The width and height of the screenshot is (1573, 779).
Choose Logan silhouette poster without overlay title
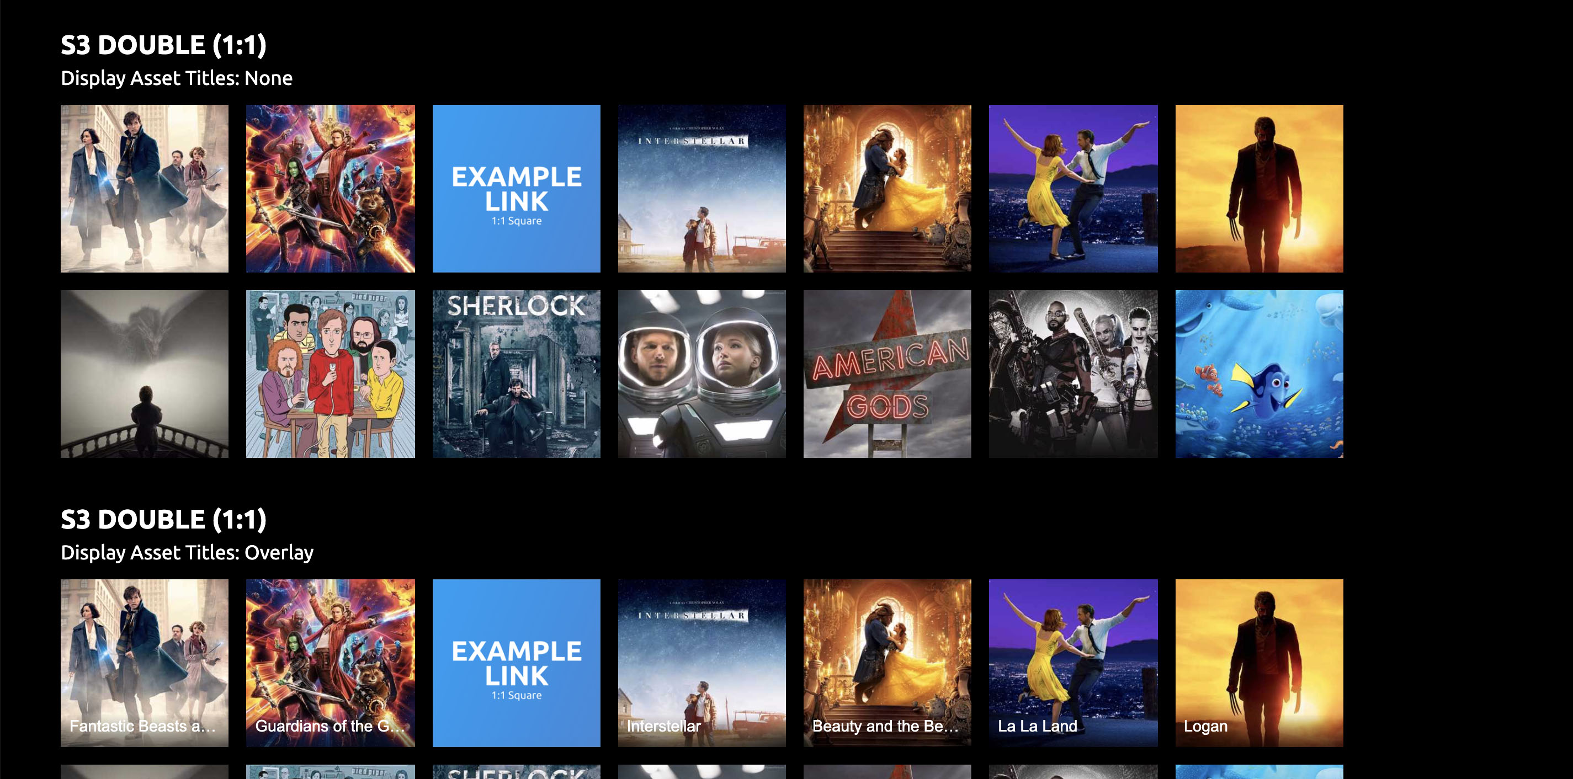point(1259,189)
